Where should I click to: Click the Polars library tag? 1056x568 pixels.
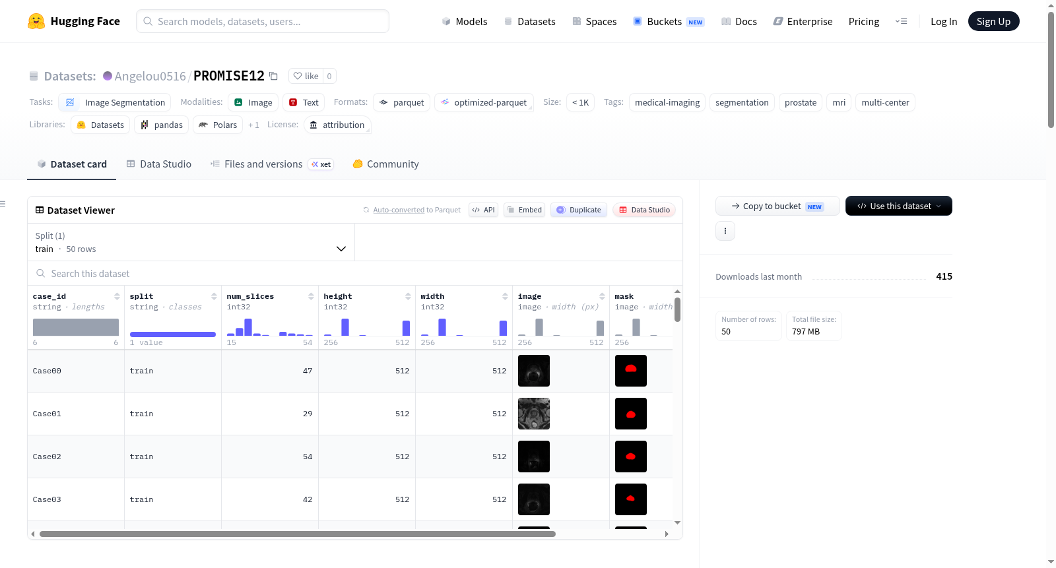pyautogui.click(x=218, y=125)
